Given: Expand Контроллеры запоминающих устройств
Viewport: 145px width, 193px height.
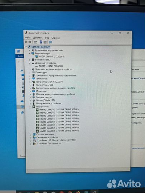Looking at the screenshot, I should pyautogui.click(x=30, y=88).
